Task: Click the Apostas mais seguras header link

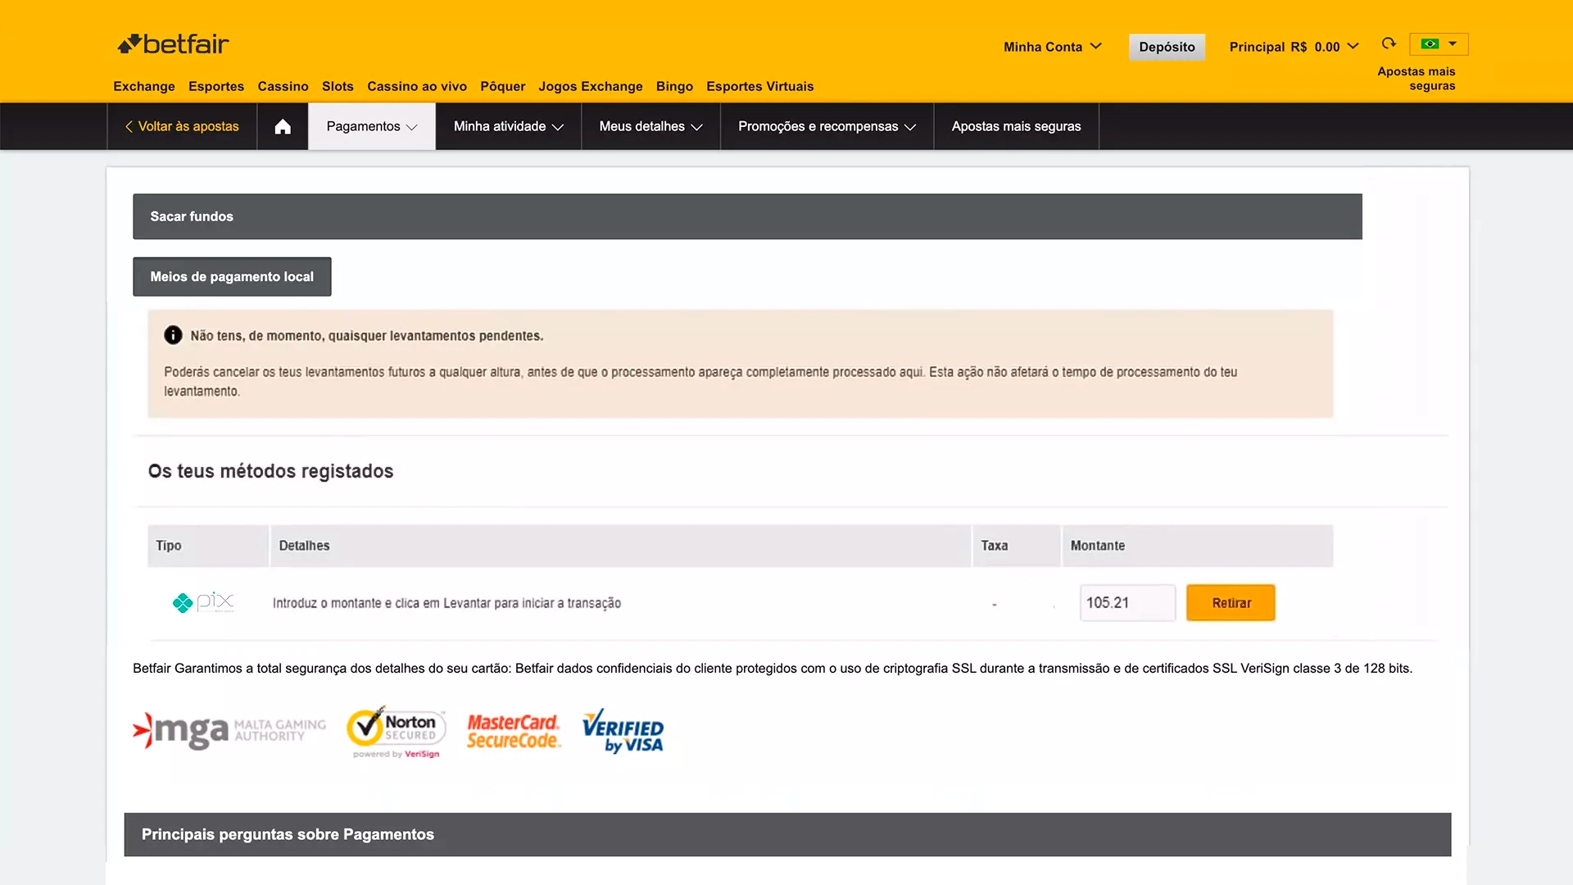Action: pyautogui.click(x=1417, y=79)
